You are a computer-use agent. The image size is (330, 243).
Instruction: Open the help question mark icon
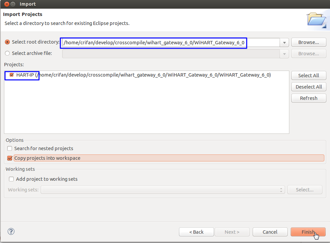pyautogui.click(x=11, y=231)
